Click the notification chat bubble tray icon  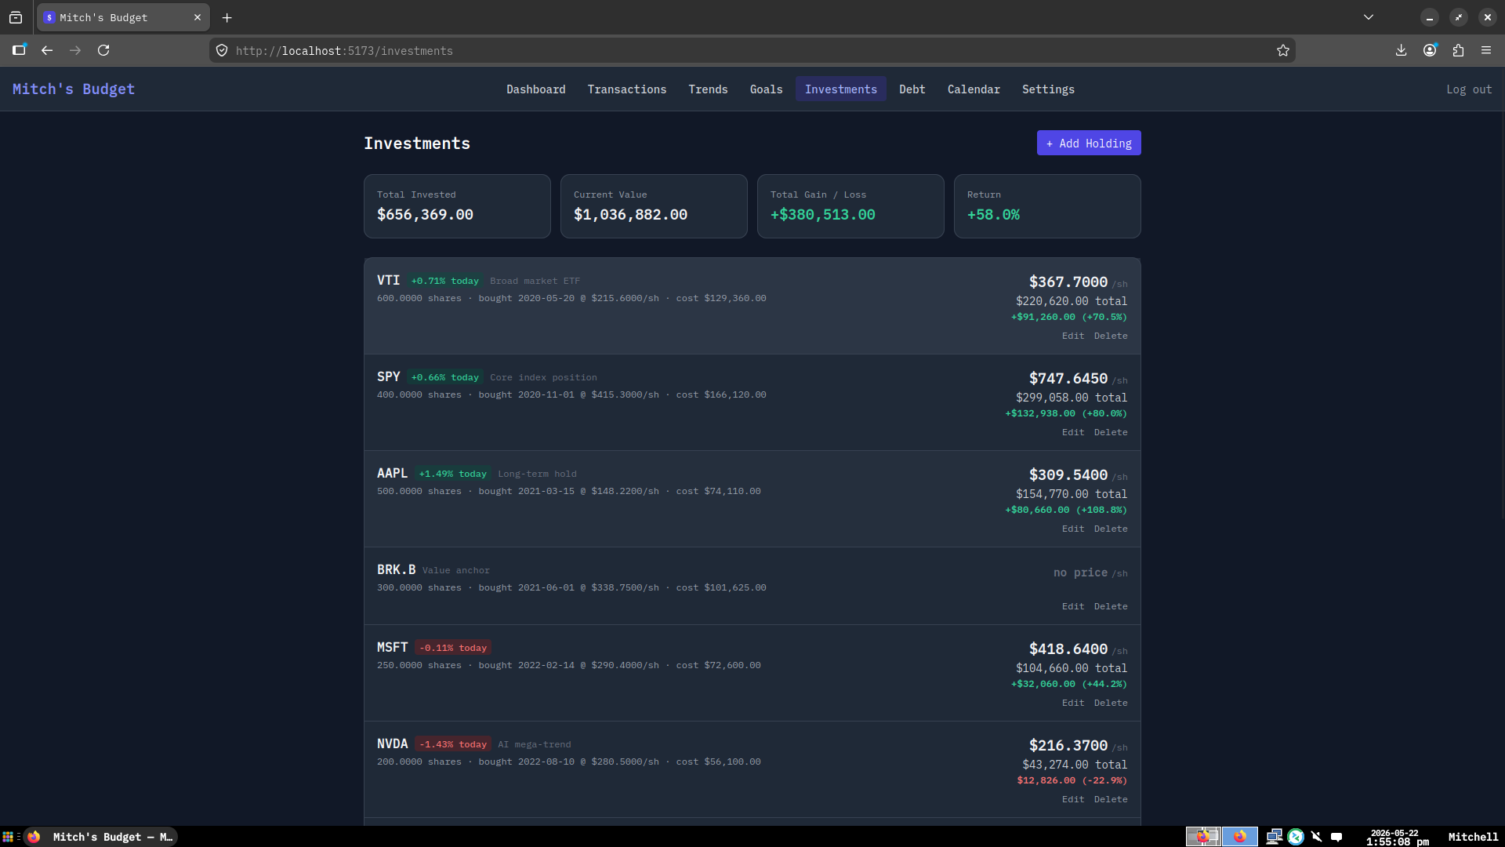pos(1337,837)
